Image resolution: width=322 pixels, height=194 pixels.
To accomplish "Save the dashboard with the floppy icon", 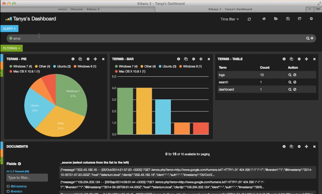I will pos(288,19).
